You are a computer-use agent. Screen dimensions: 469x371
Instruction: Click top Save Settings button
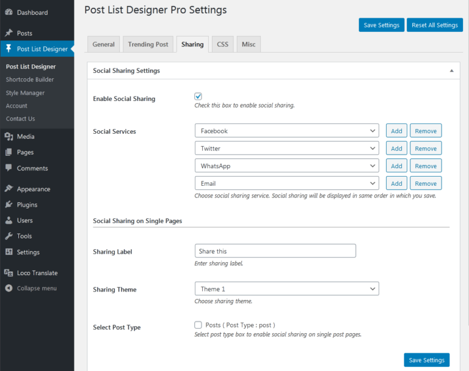coord(381,25)
